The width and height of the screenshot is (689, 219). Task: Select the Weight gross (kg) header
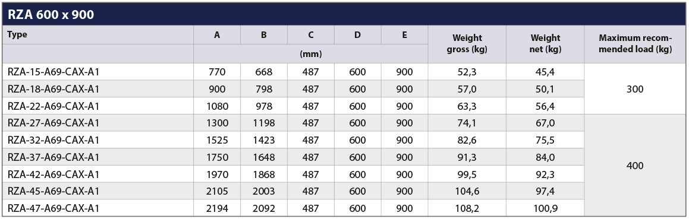467,44
